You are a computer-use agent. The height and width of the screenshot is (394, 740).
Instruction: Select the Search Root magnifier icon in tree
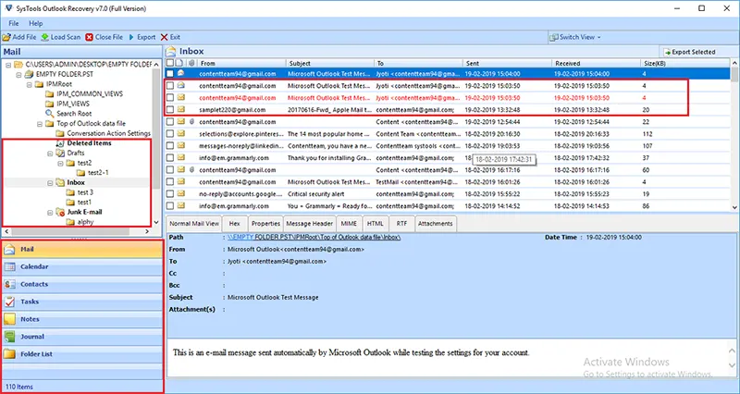pos(50,113)
